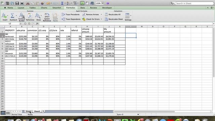Expand the formula bar arrow at right
Screen dimensions: 215x121
coord(214,24)
